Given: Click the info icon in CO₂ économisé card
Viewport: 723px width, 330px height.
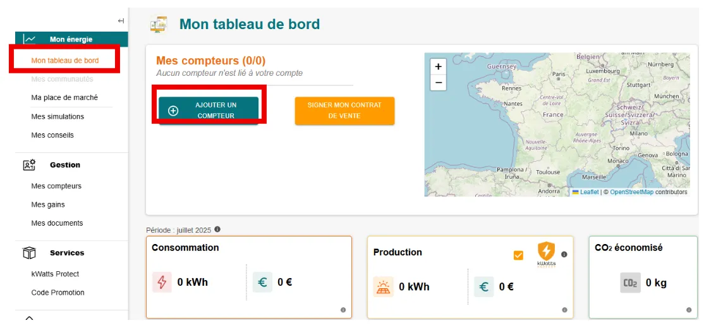Looking at the screenshot, I should pyautogui.click(x=689, y=310).
